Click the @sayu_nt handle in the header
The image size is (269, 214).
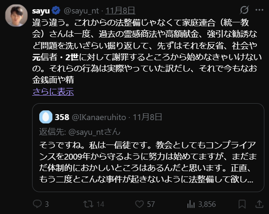81,10
